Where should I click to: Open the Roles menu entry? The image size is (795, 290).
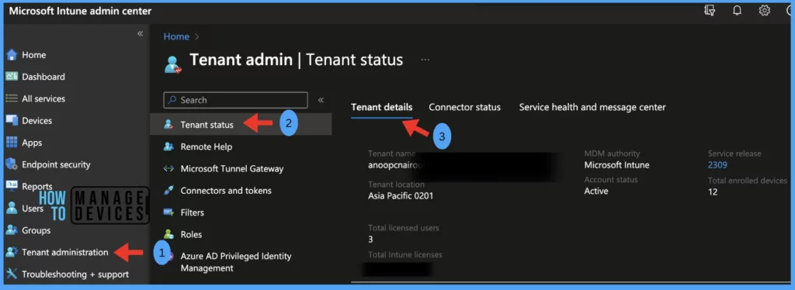pos(191,234)
